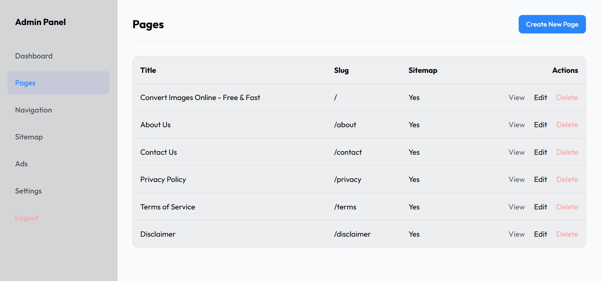The height and width of the screenshot is (281, 601).
Task: Edit the Terms of Service page
Action: coord(540,207)
